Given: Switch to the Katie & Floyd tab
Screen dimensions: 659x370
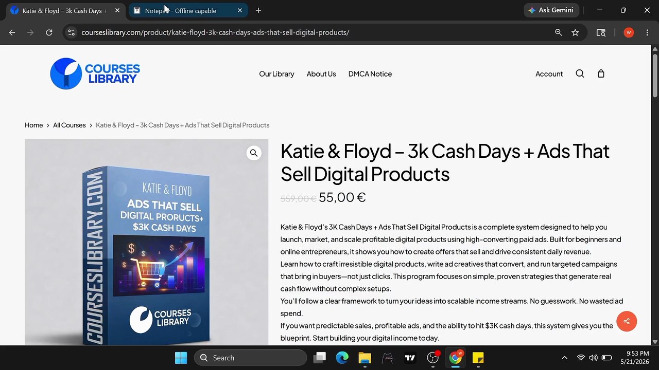Looking at the screenshot, I should (x=65, y=10).
